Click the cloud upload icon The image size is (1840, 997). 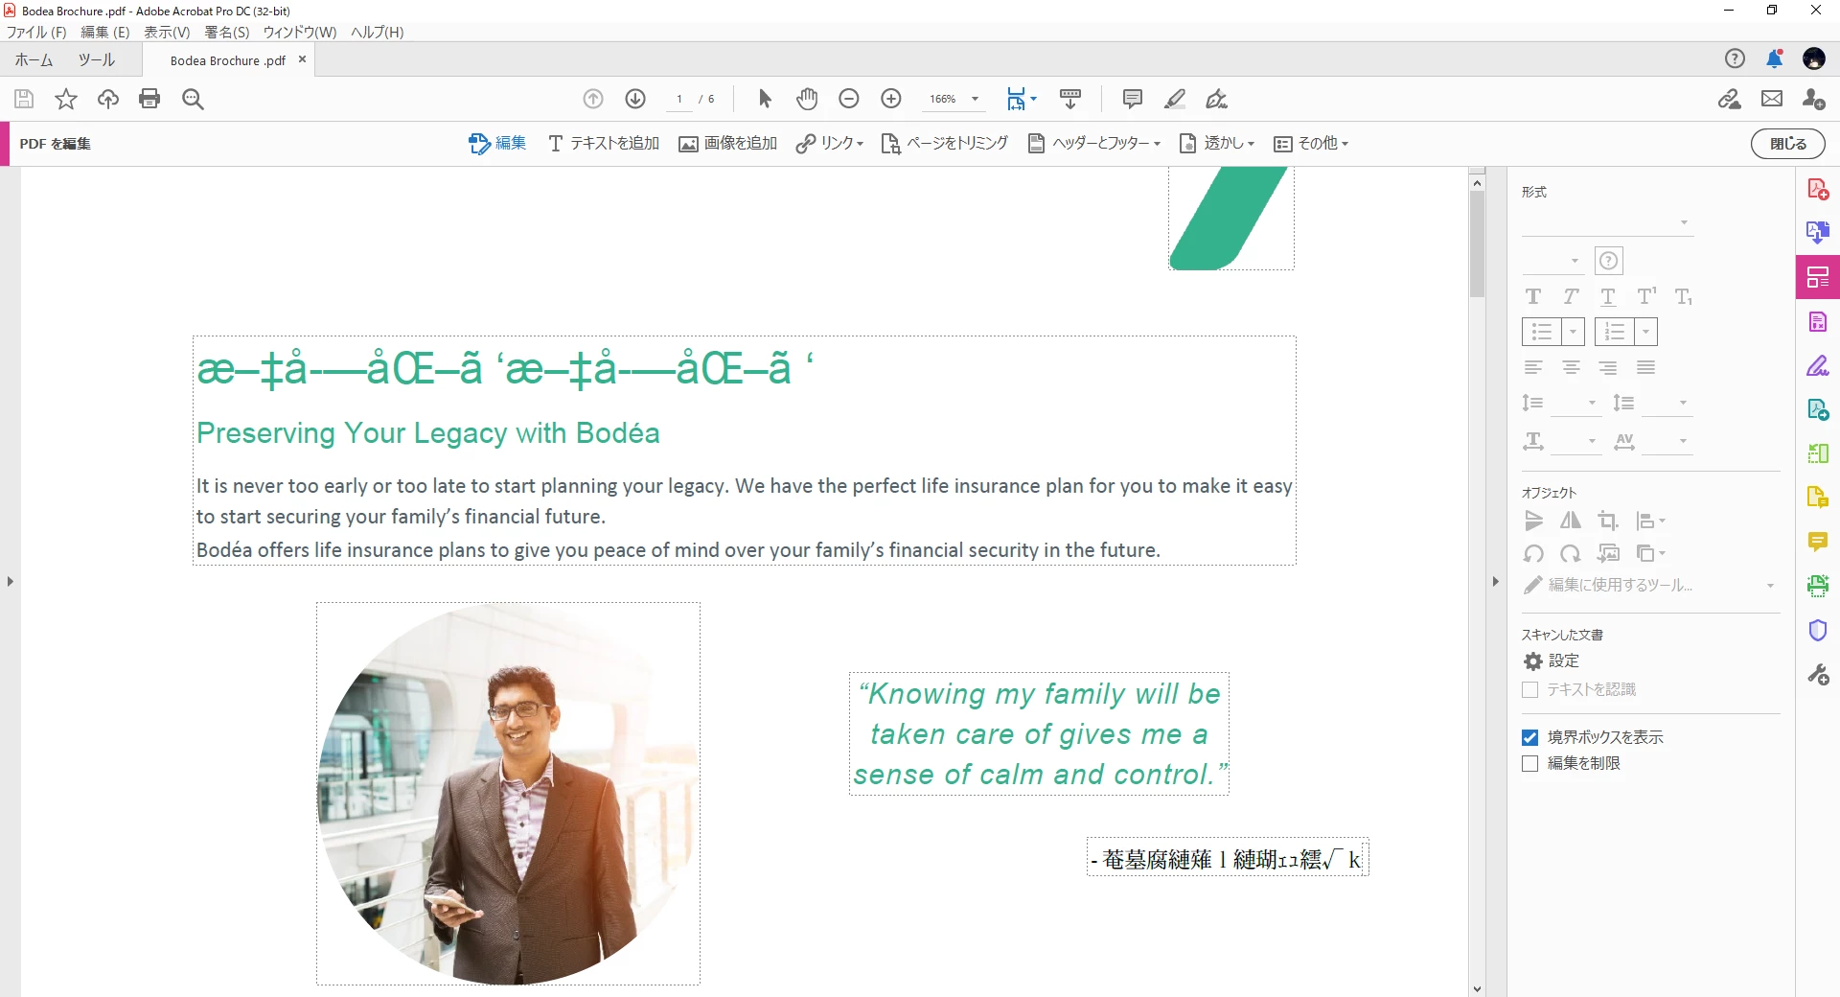[x=108, y=99]
